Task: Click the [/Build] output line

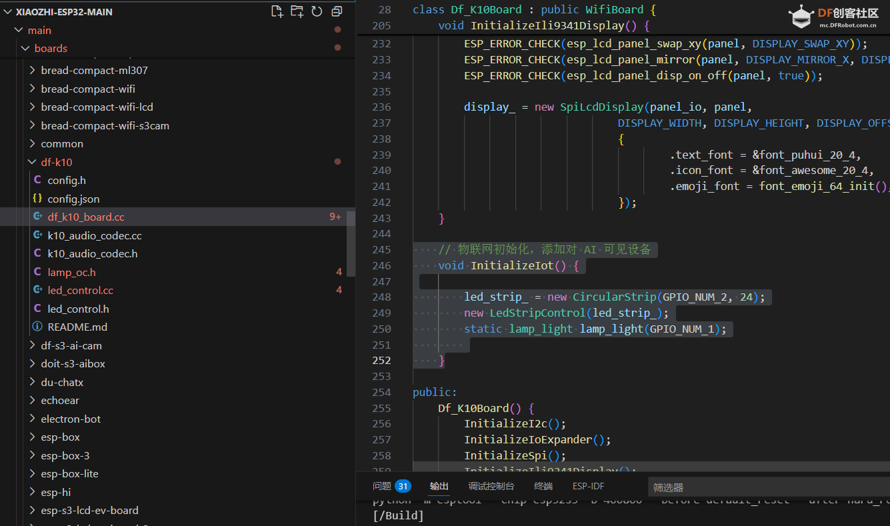Action: [x=398, y=515]
